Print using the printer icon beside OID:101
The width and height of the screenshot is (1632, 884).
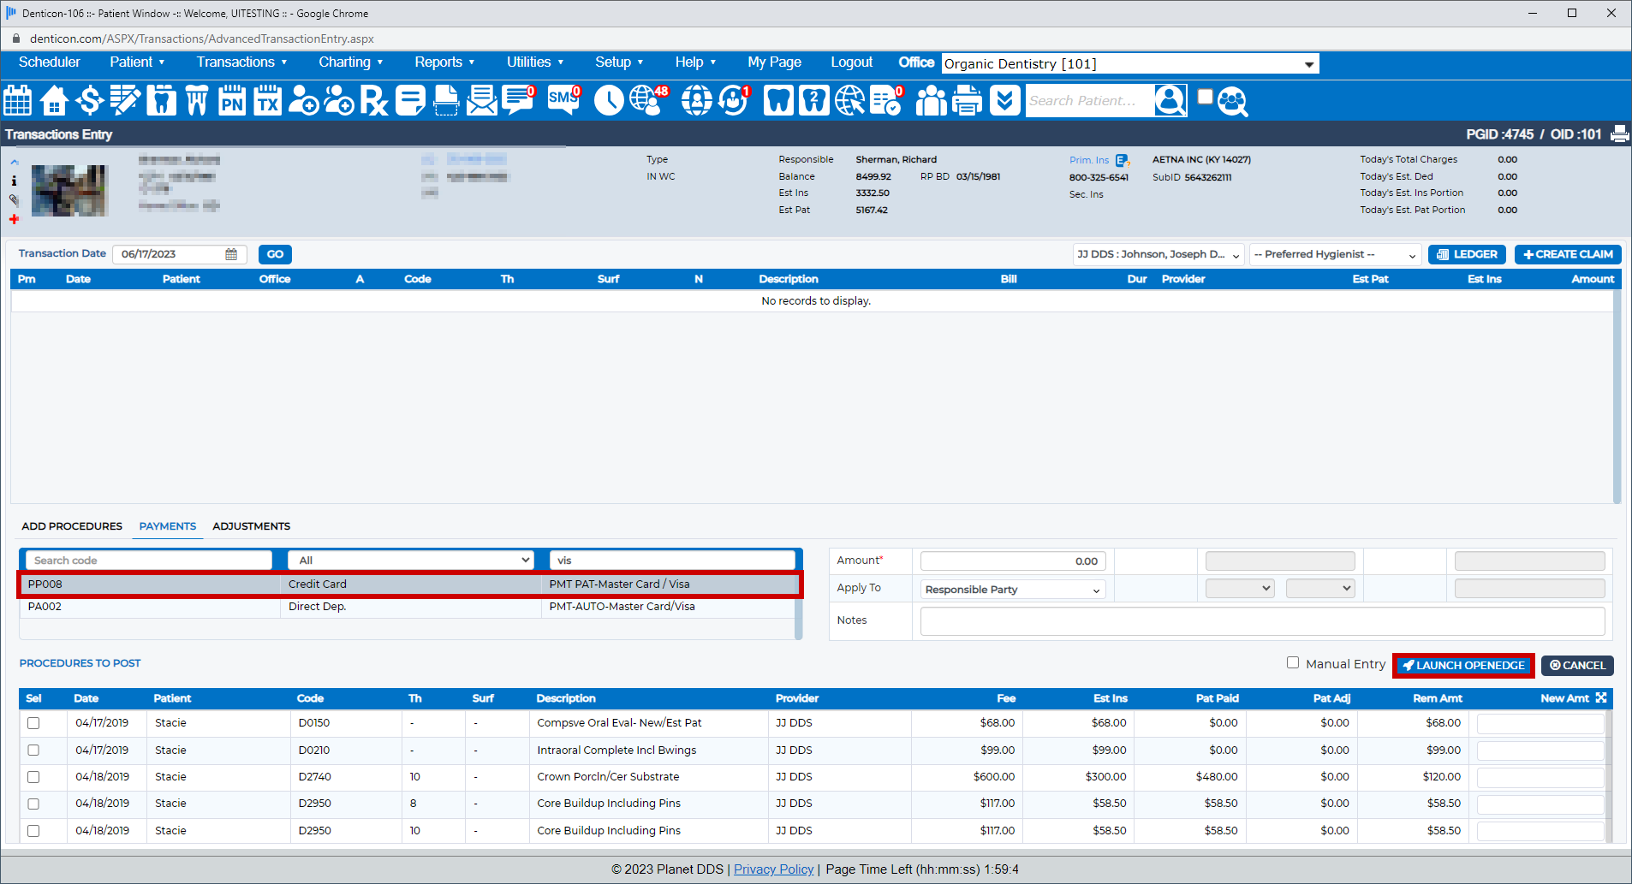tap(1619, 134)
